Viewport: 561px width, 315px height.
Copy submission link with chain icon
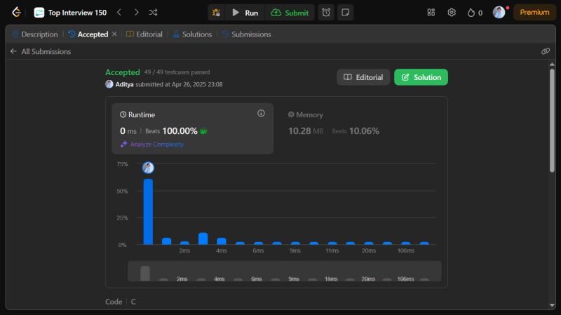pyautogui.click(x=546, y=51)
